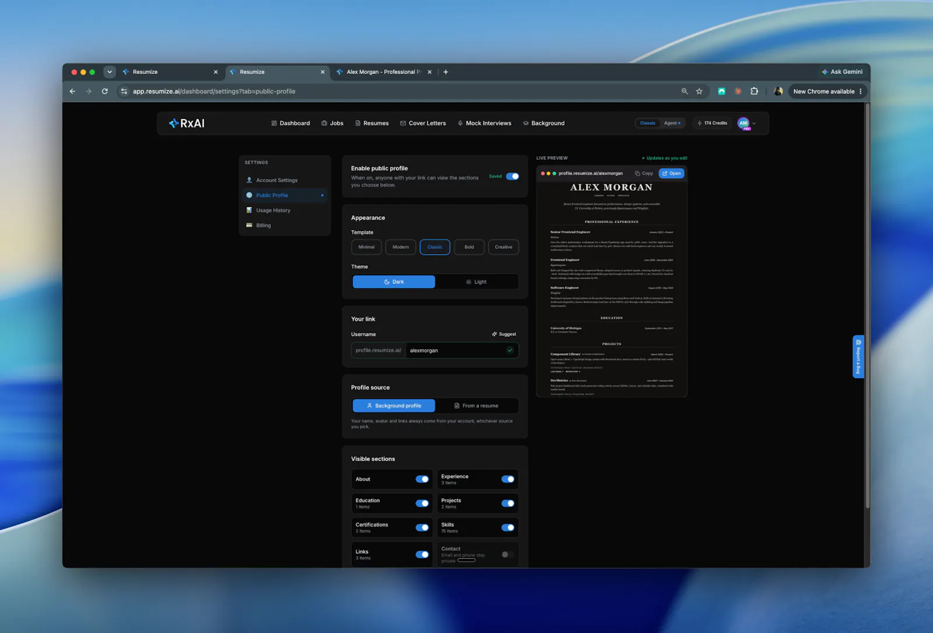Image resolution: width=933 pixels, height=633 pixels.
Task: Choose the Minimal template
Action: pos(367,247)
